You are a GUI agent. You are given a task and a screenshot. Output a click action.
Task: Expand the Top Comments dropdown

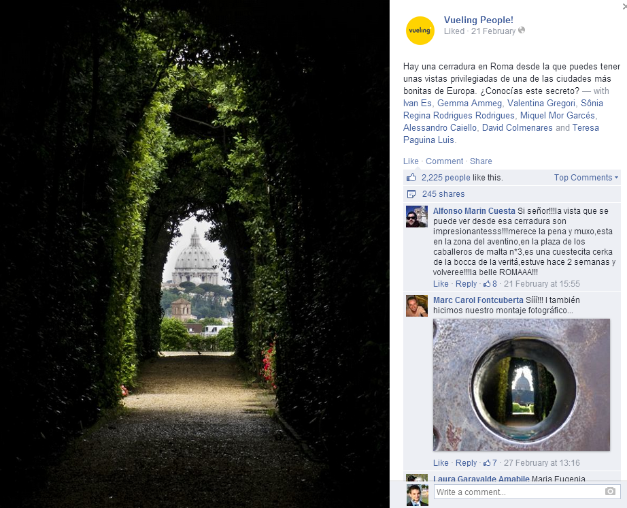click(x=586, y=177)
